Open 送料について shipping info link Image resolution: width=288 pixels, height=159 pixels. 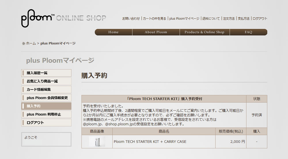[x=211, y=18]
